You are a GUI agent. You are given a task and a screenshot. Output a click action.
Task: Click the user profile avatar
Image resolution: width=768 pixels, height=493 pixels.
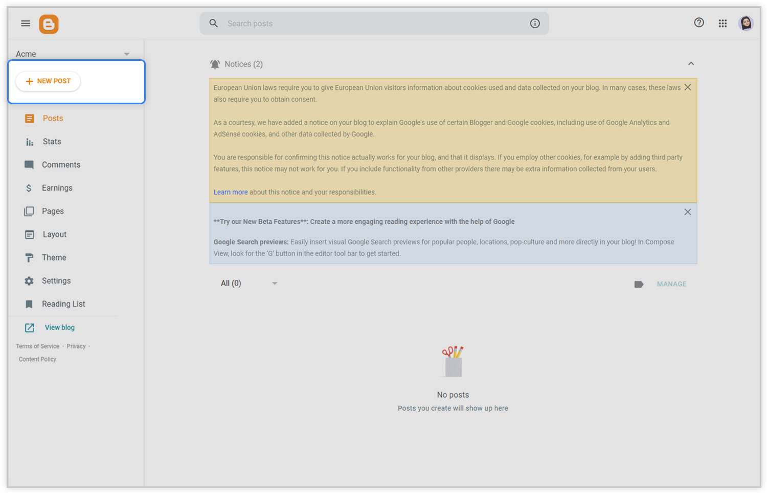point(746,24)
